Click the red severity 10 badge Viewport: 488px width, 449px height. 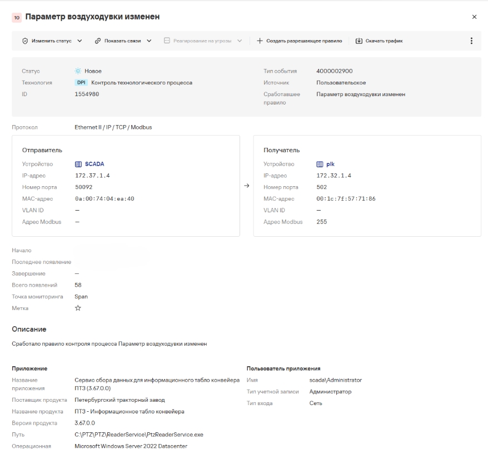click(17, 17)
